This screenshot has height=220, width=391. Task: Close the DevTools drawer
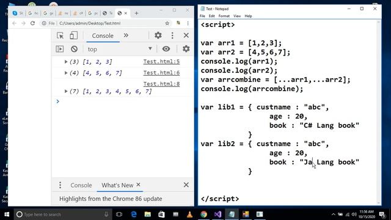(186, 185)
